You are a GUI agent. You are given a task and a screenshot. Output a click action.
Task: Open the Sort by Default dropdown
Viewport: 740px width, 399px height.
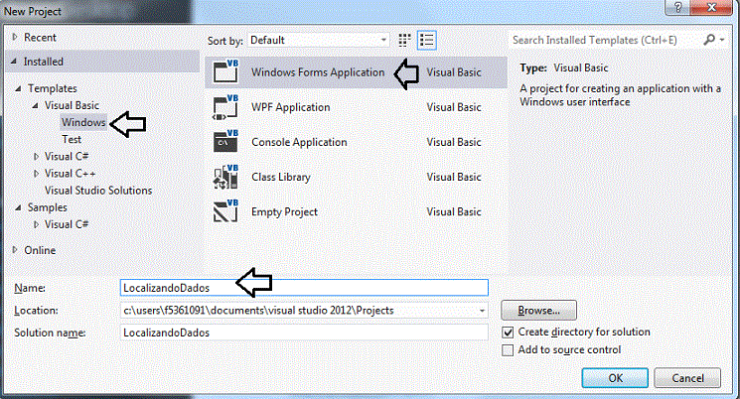(x=319, y=40)
